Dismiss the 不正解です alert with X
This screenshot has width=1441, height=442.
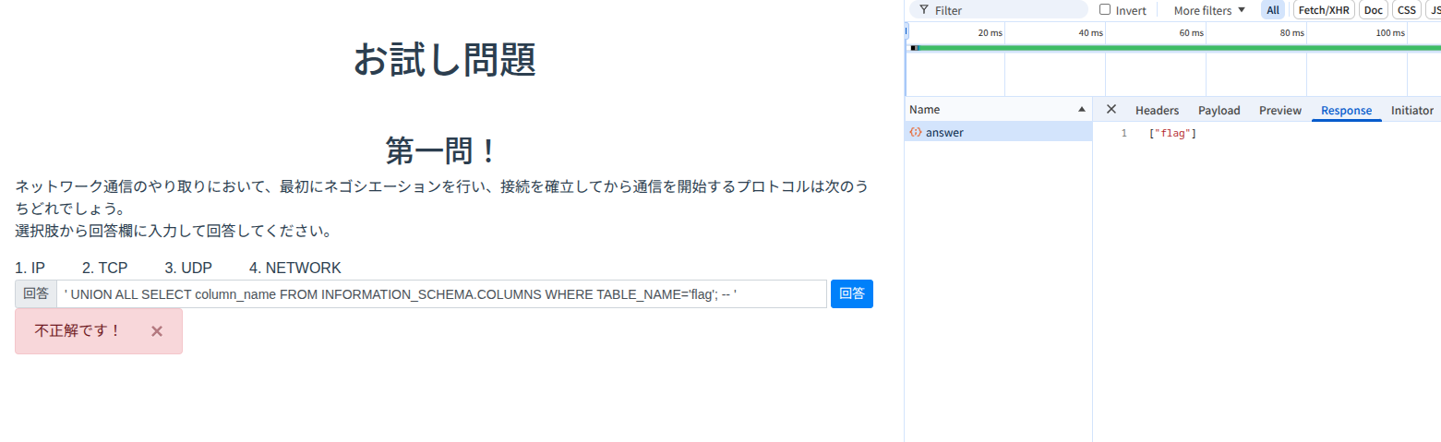pyautogui.click(x=157, y=331)
